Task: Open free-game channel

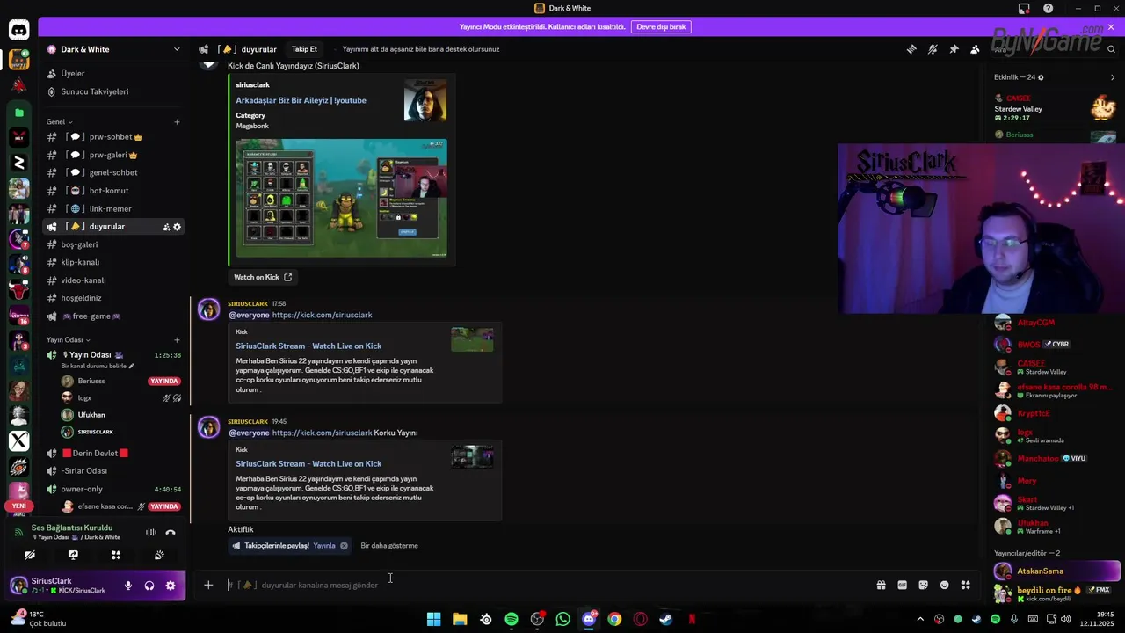Action: 114,316
